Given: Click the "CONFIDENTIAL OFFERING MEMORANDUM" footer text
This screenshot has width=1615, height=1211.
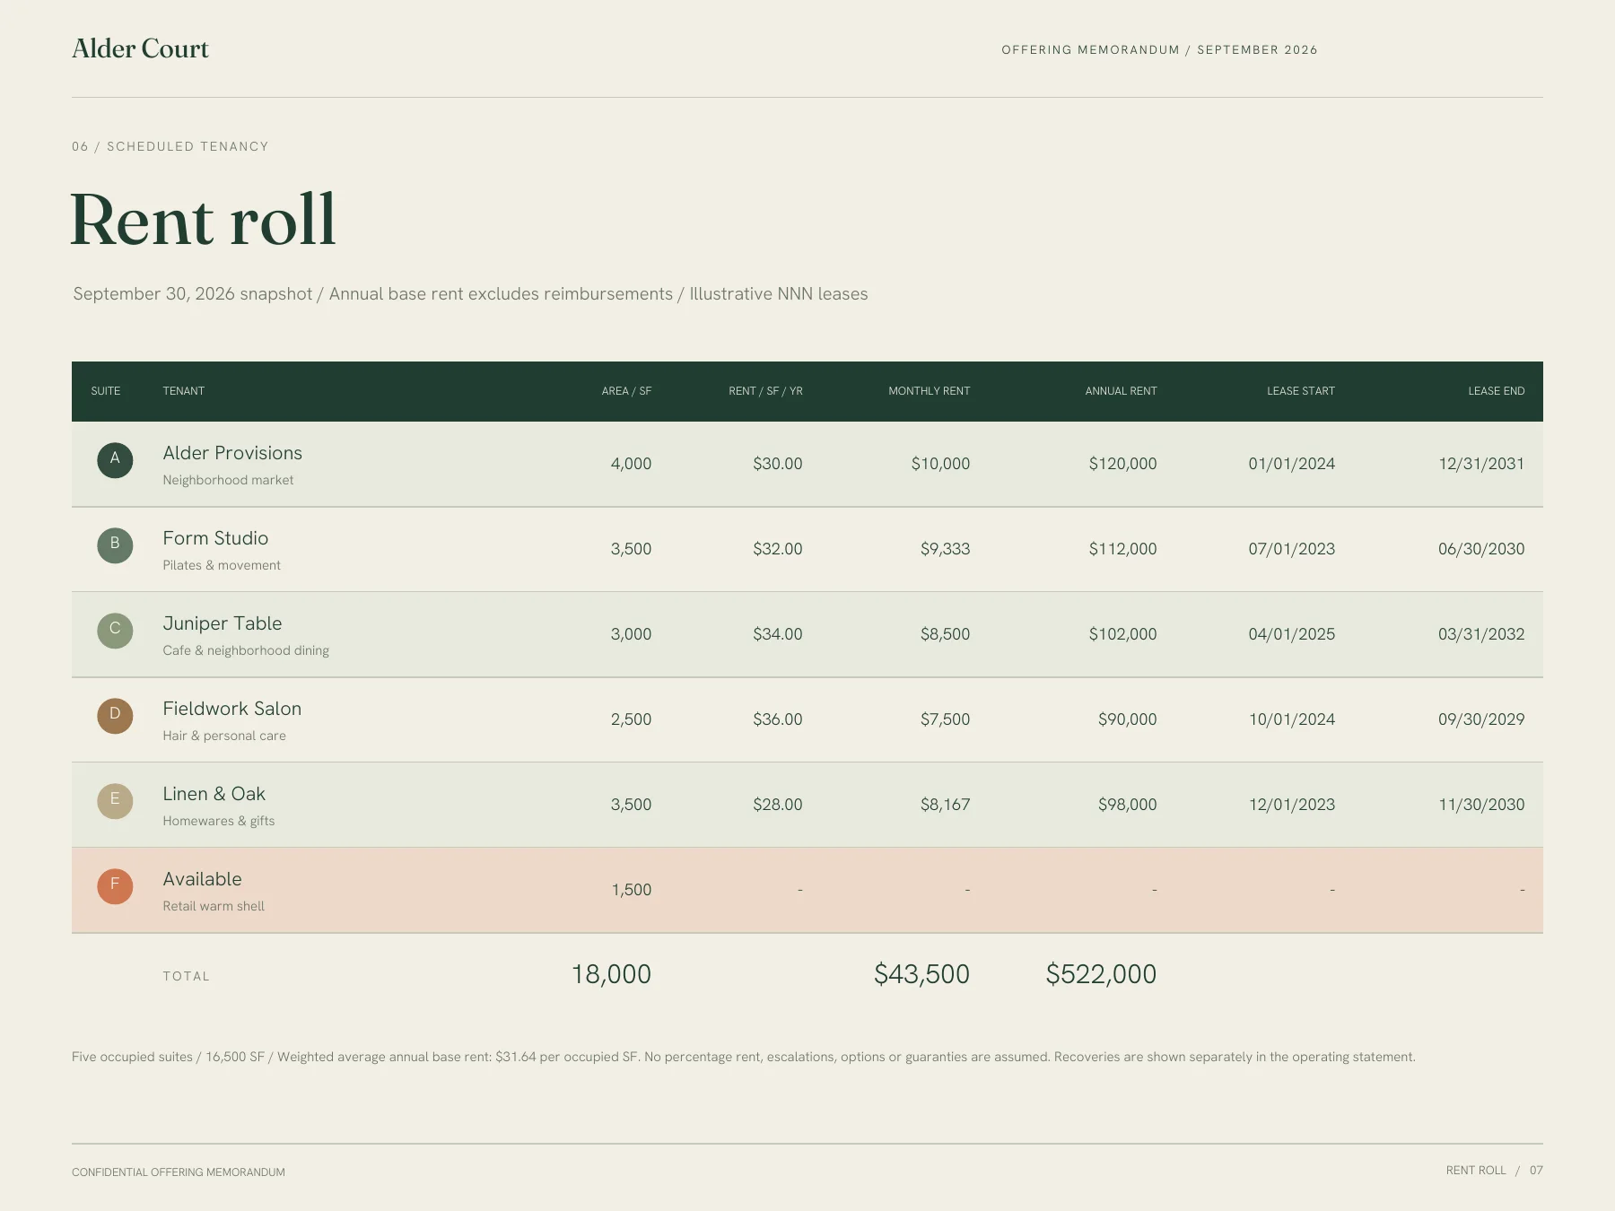Looking at the screenshot, I should pos(179,1172).
